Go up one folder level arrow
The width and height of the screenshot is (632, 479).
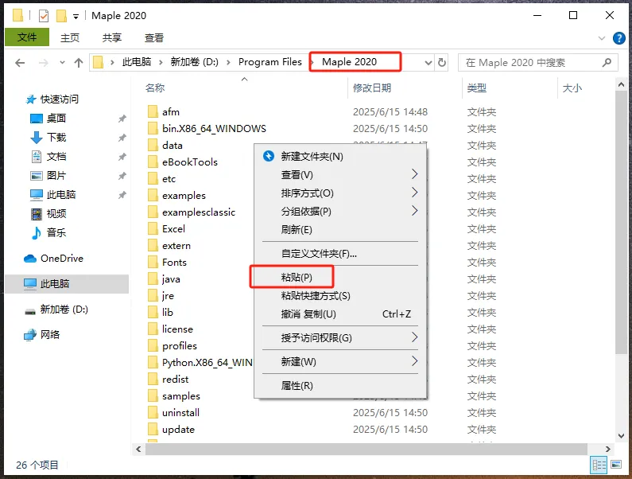pyautogui.click(x=79, y=63)
